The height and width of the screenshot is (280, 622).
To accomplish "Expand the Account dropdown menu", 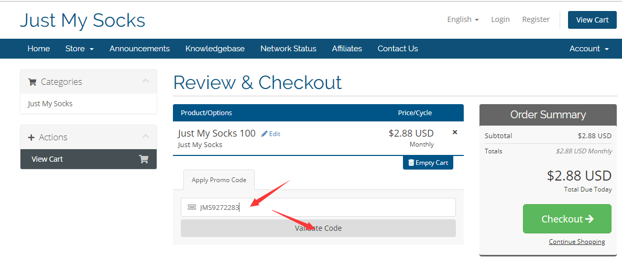I will click(x=589, y=49).
